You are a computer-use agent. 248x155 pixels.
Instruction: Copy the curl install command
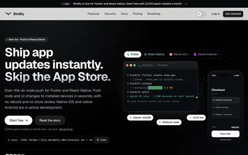[x=102, y=140]
